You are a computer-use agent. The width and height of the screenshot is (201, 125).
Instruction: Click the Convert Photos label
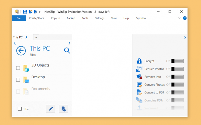[x=155, y=85]
